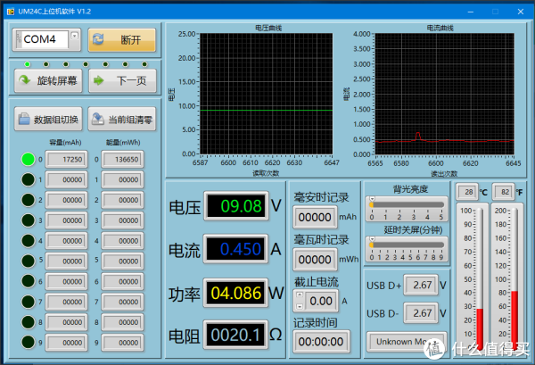This screenshot has width=535, height=365.
Task: Click the USB D+ 2.67 value
Action: tap(421, 285)
